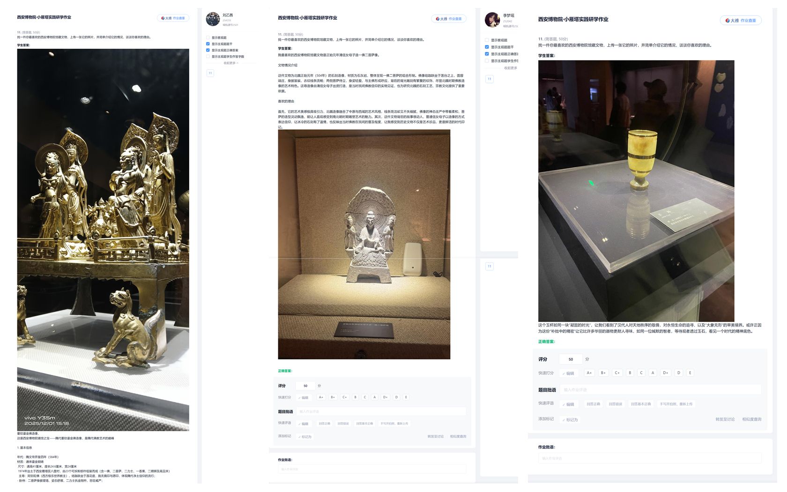Image resolution: width=787 pixels, height=492 pixels.
Task: Click the 标记为 pencil icon under the jade cup answer
Action: tap(570, 420)
